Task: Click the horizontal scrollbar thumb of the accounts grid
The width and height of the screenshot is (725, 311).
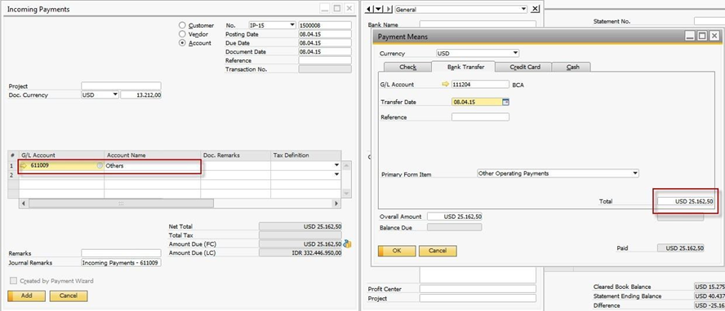Action: tap(121, 204)
